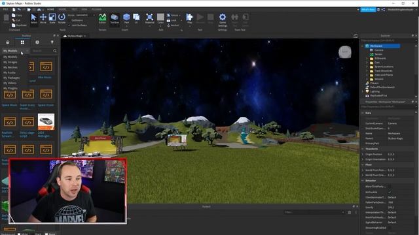Click the Undo arrow in quick access bar

pos(19,10)
